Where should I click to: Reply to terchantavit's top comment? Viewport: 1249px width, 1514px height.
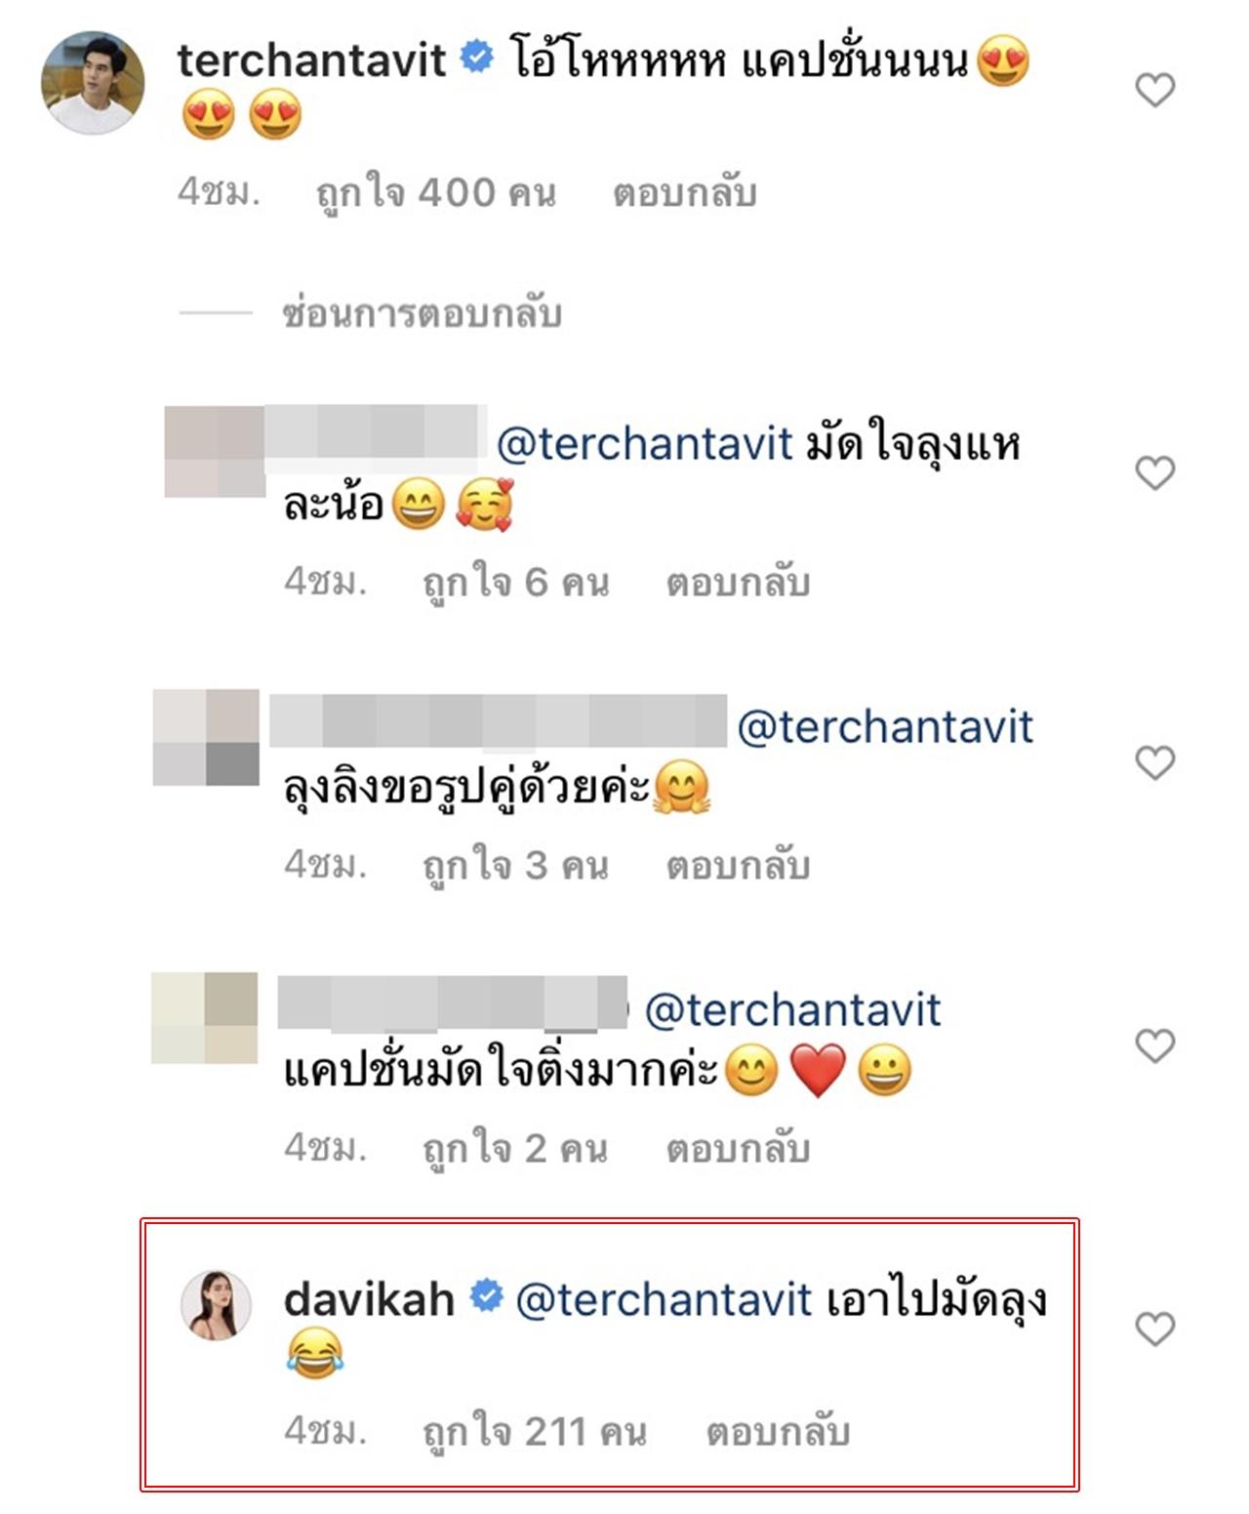(685, 193)
